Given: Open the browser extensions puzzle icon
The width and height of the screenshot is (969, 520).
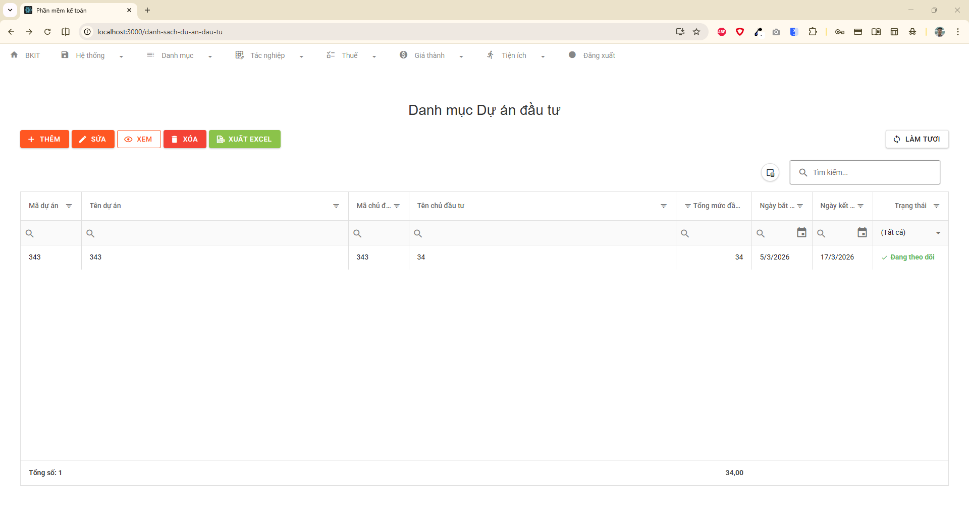Looking at the screenshot, I should pyautogui.click(x=813, y=32).
